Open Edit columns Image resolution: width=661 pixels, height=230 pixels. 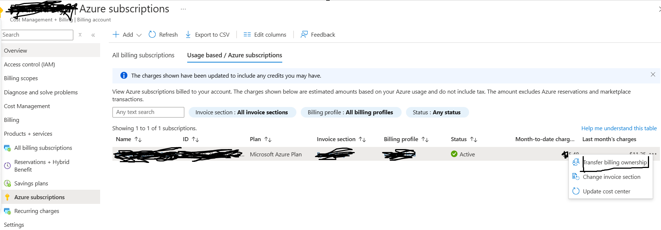click(x=265, y=34)
